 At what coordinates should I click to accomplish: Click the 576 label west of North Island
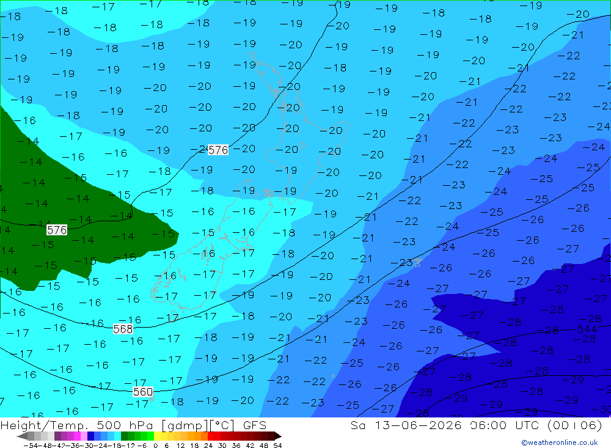point(218,150)
